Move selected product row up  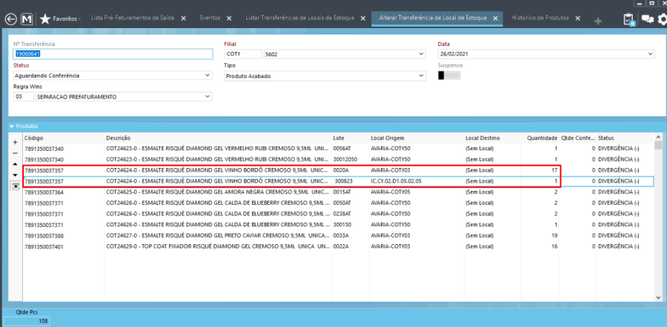click(16, 163)
